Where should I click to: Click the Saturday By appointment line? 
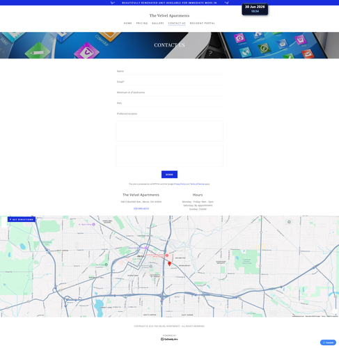pos(198,205)
